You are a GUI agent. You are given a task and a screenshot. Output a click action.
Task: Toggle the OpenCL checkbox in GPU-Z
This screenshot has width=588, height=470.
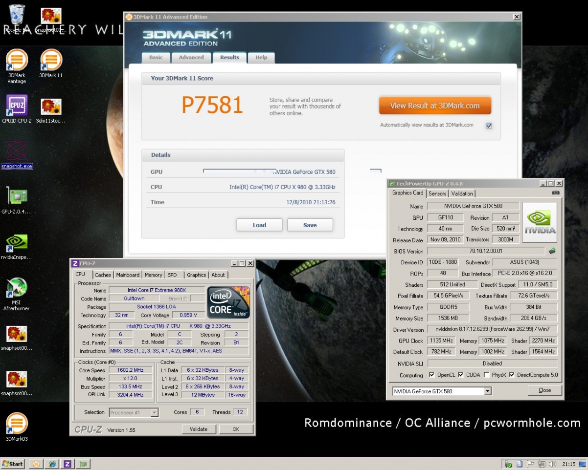pos(431,375)
